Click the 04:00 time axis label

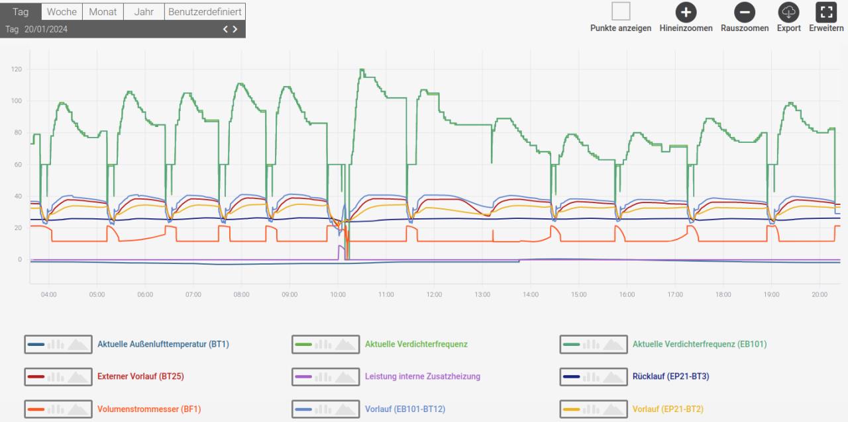pyautogui.click(x=48, y=294)
